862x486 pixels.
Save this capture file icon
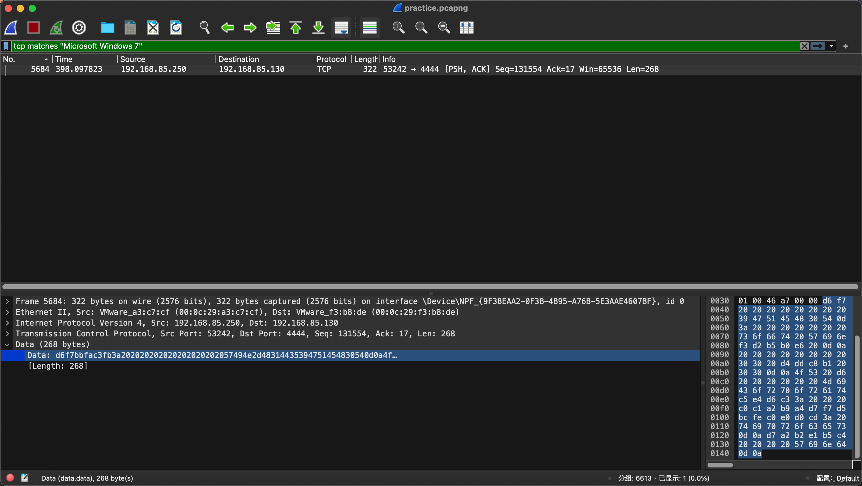click(x=130, y=28)
